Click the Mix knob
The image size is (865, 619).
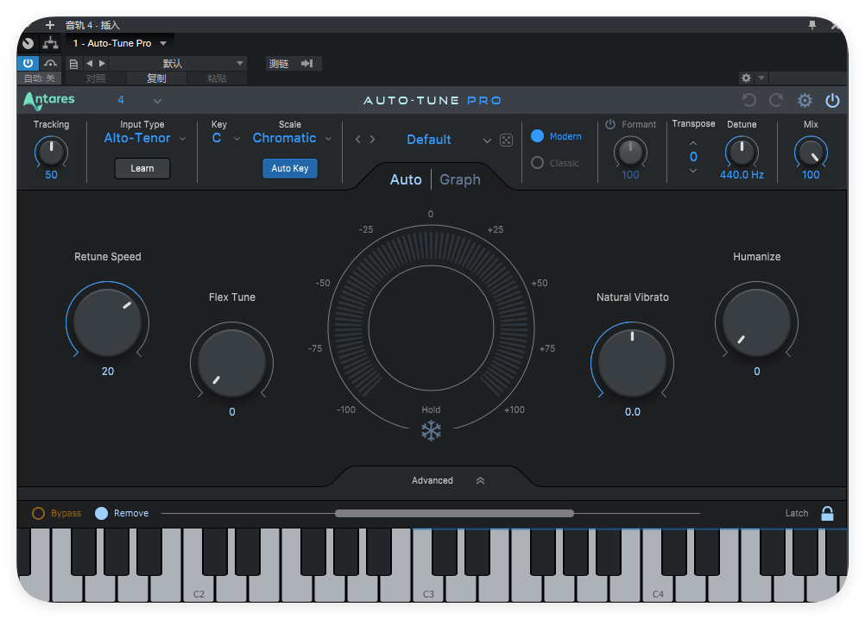point(811,152)
